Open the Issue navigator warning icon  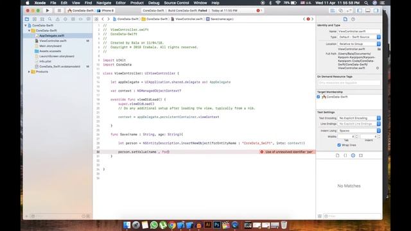58,19
